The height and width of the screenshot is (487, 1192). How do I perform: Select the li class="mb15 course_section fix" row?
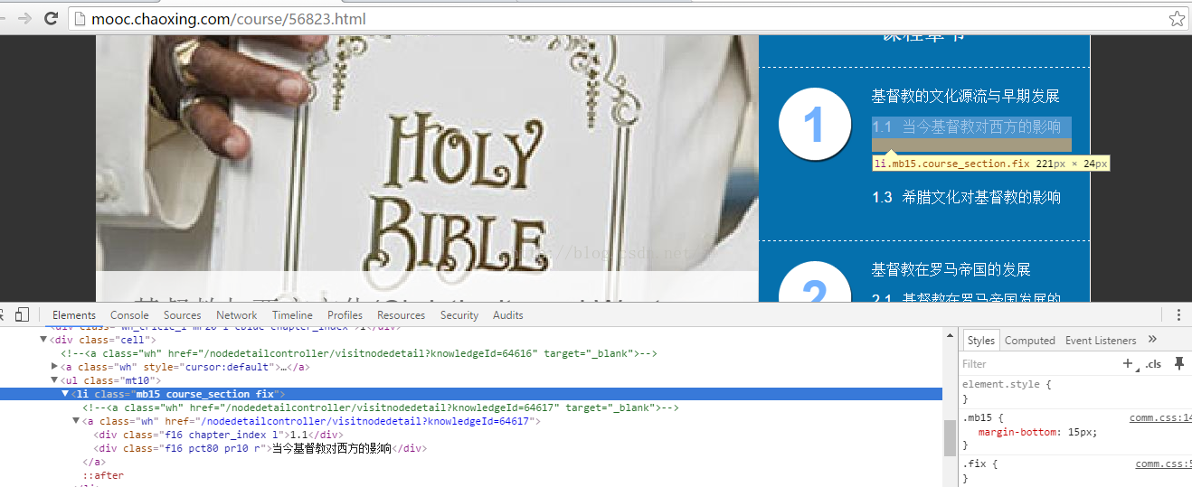[x=470, y=394]
